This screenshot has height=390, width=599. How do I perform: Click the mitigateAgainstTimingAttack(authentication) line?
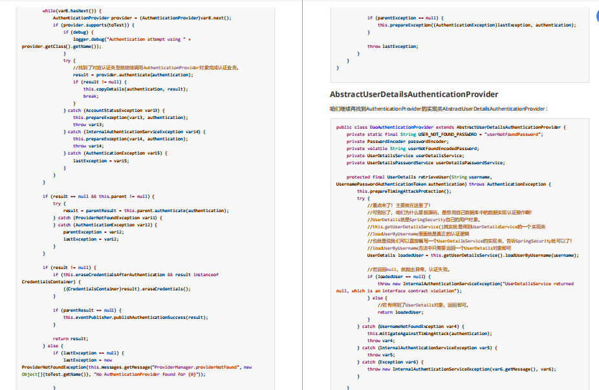pyautogui.click(x=430, y=334)
